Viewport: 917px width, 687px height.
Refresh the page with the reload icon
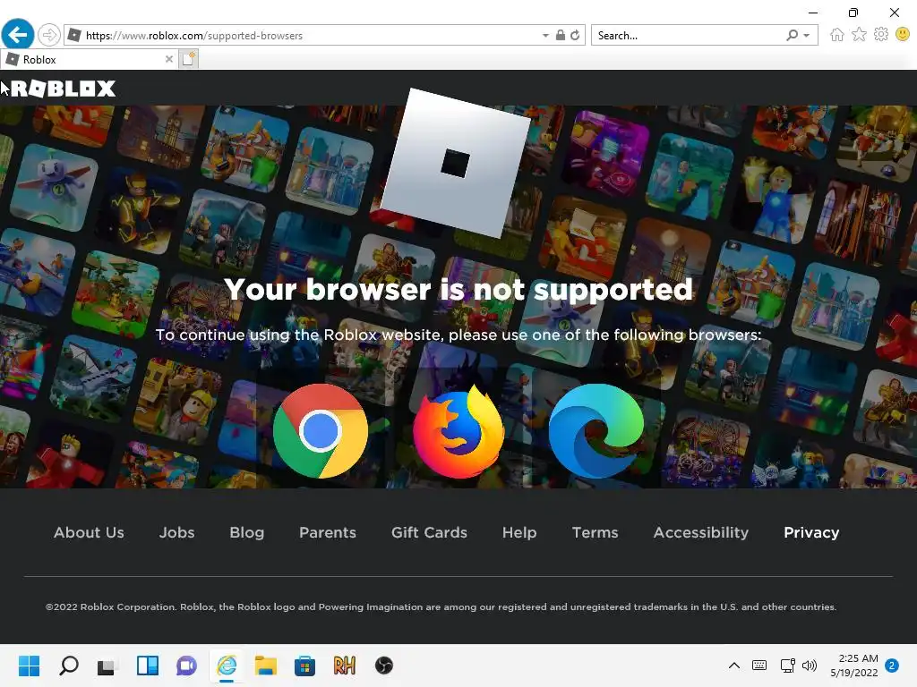[x=575, y=35]
